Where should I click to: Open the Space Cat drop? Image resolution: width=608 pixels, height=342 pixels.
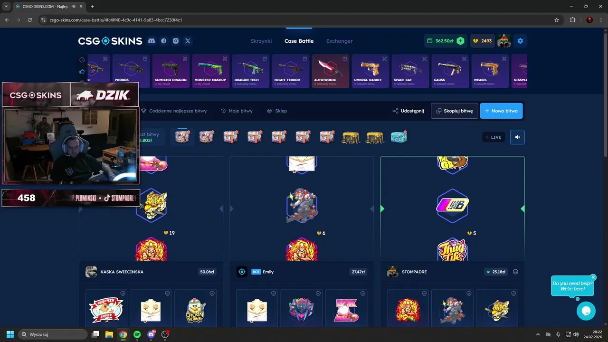click(x=410, y=71)
